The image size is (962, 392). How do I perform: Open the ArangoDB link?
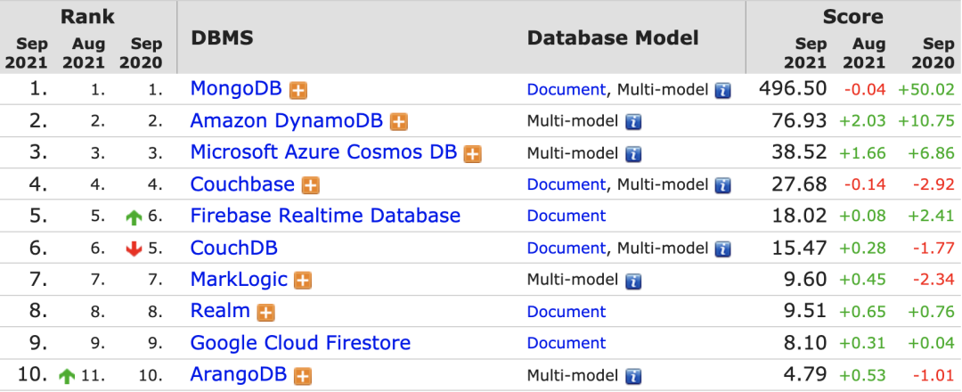(x=239, y=375)
